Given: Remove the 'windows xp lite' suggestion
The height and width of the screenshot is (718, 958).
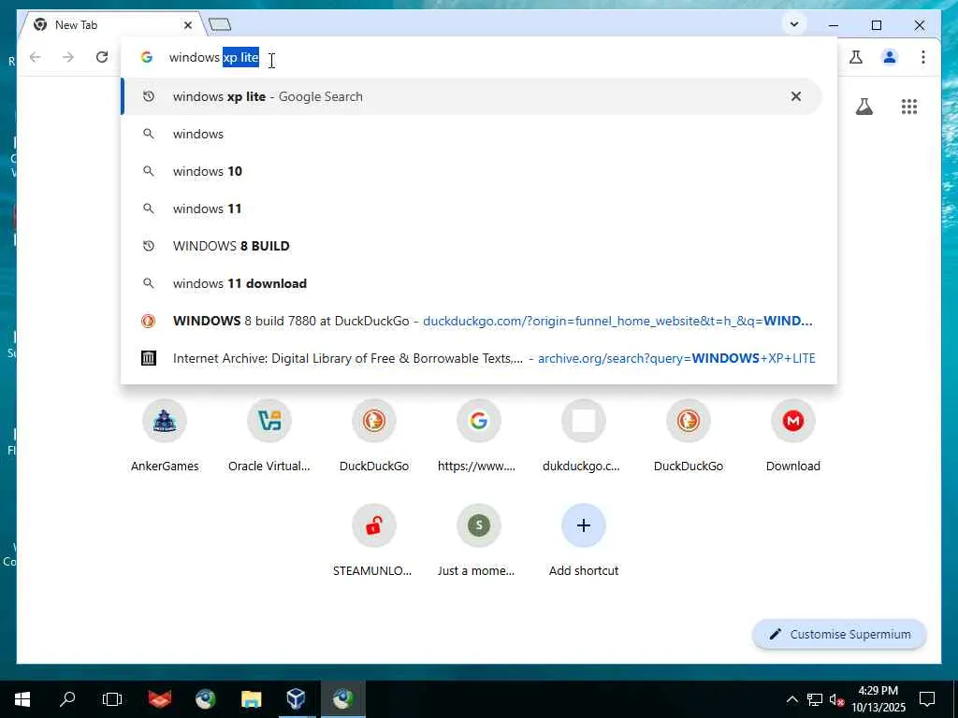Looking at the screenshot, I should click(796, 96).
